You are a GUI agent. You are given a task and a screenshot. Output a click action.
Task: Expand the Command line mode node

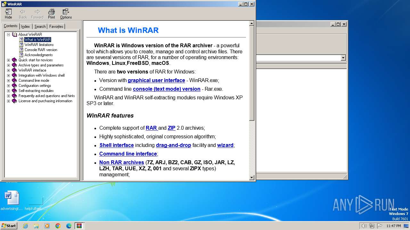click(9, 80)
